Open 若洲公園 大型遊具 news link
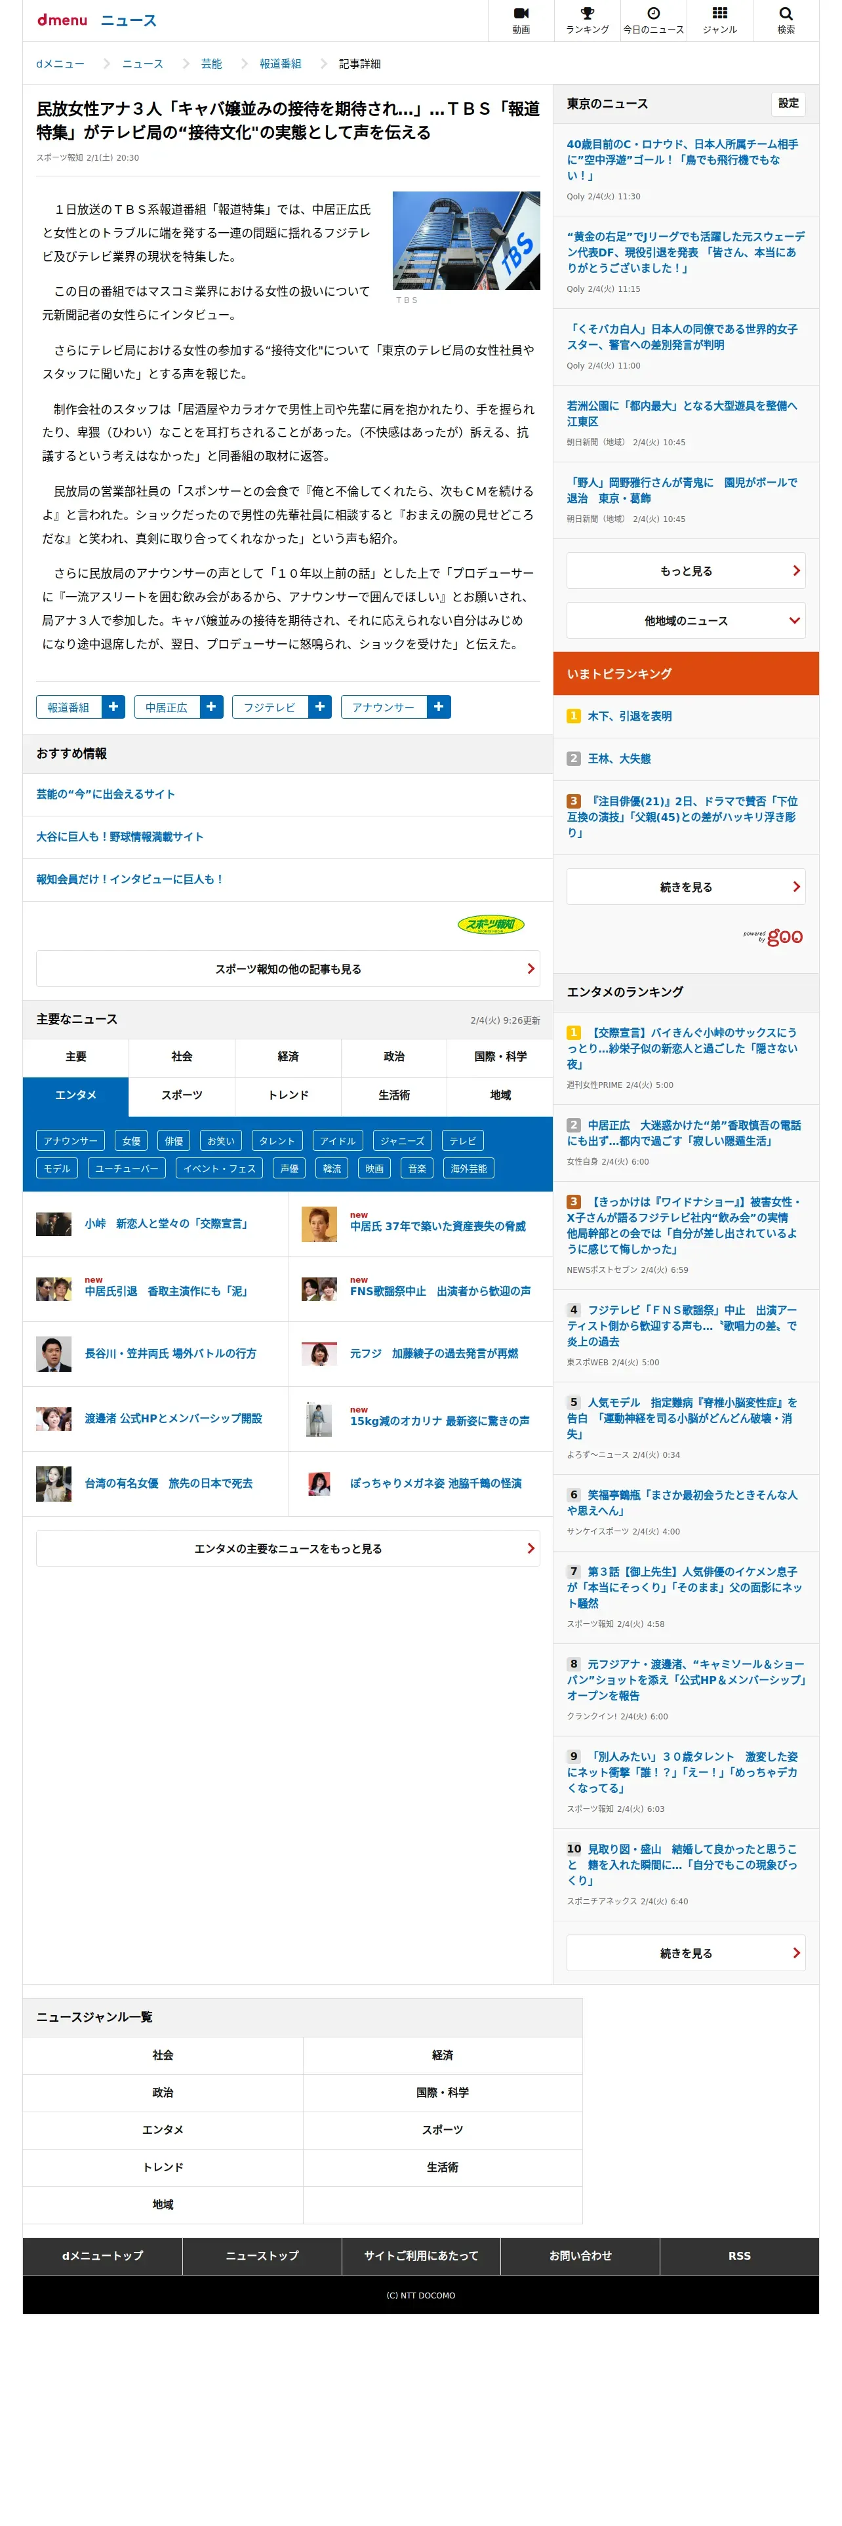 [x=682, y=413]
